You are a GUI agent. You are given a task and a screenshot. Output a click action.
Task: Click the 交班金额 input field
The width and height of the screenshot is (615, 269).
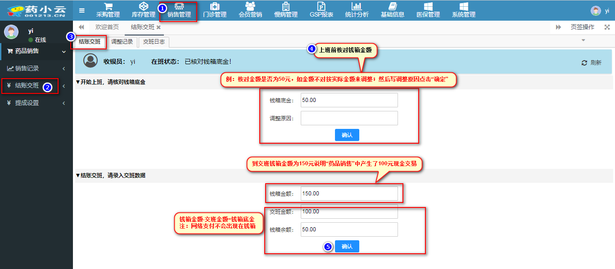(x=349, y=212)
